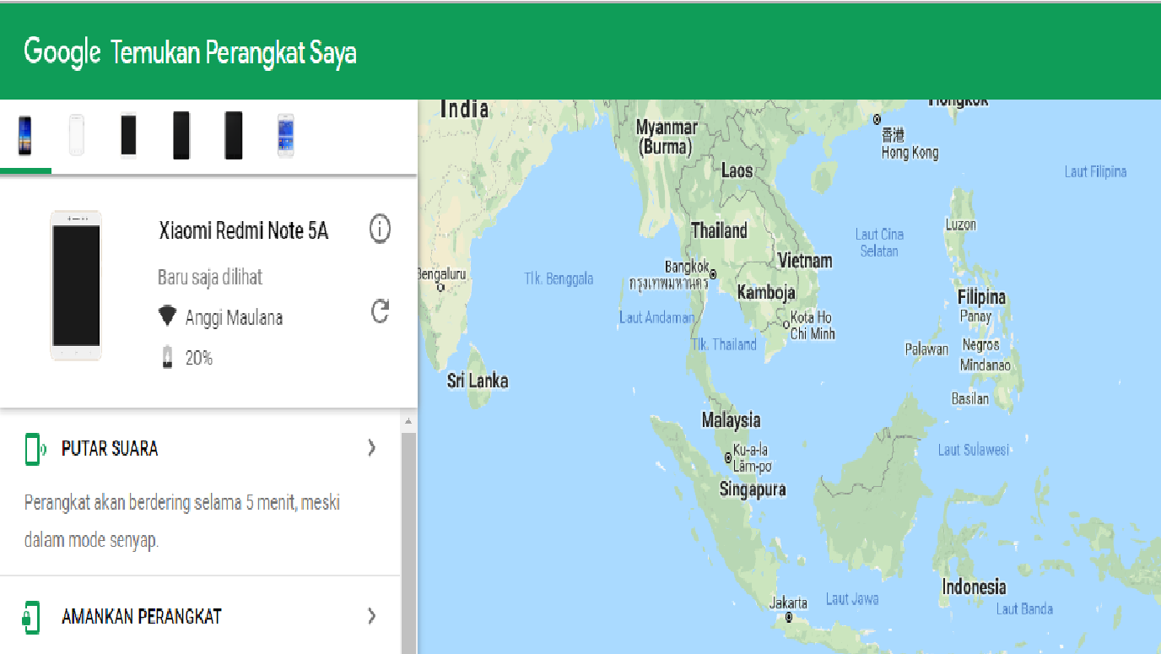Click the Tlk. Benggala label
Image resolution: width=1161 pixels, height=654 pixels.
tap(559, 278)
